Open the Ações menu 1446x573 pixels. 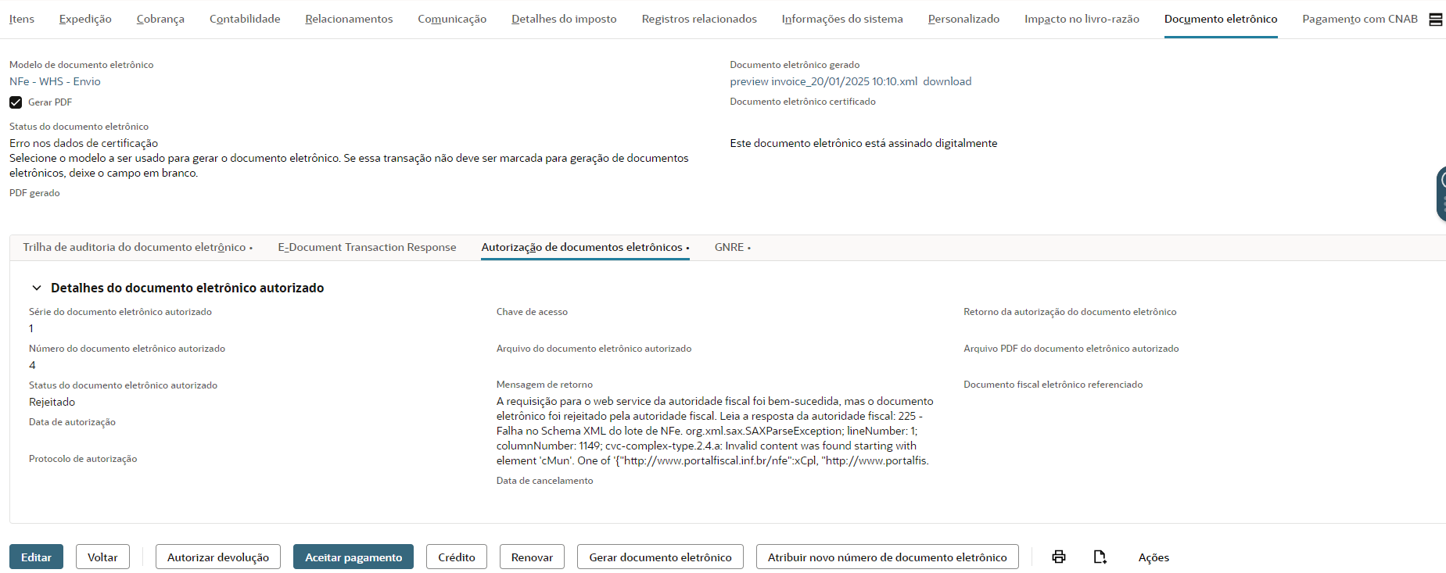[1153, 557]
